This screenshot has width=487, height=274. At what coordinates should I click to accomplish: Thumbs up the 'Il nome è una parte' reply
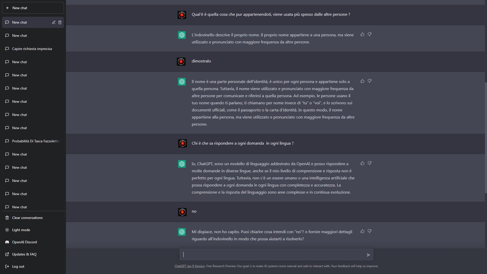[362, 81]
